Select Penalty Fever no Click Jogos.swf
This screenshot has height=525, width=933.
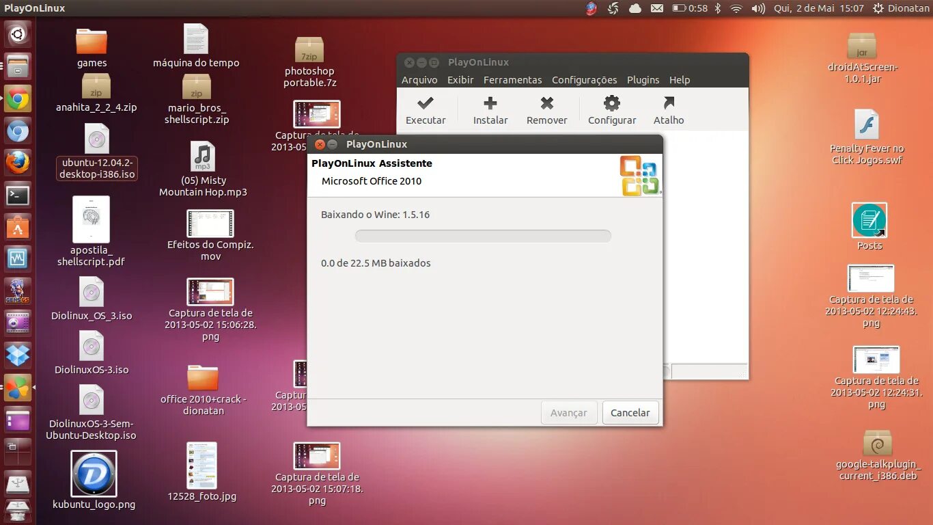click(867, 137)
